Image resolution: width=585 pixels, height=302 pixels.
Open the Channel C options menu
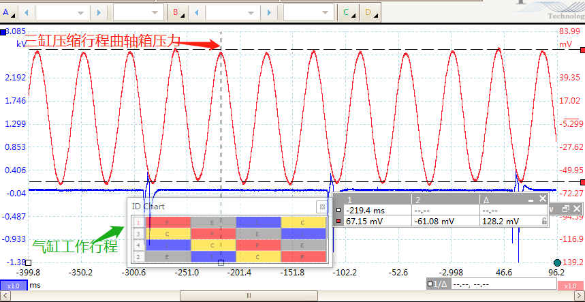348,12
